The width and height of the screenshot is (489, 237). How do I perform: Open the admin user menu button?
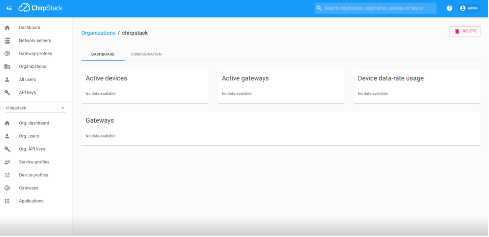click(x=469, y=8)
